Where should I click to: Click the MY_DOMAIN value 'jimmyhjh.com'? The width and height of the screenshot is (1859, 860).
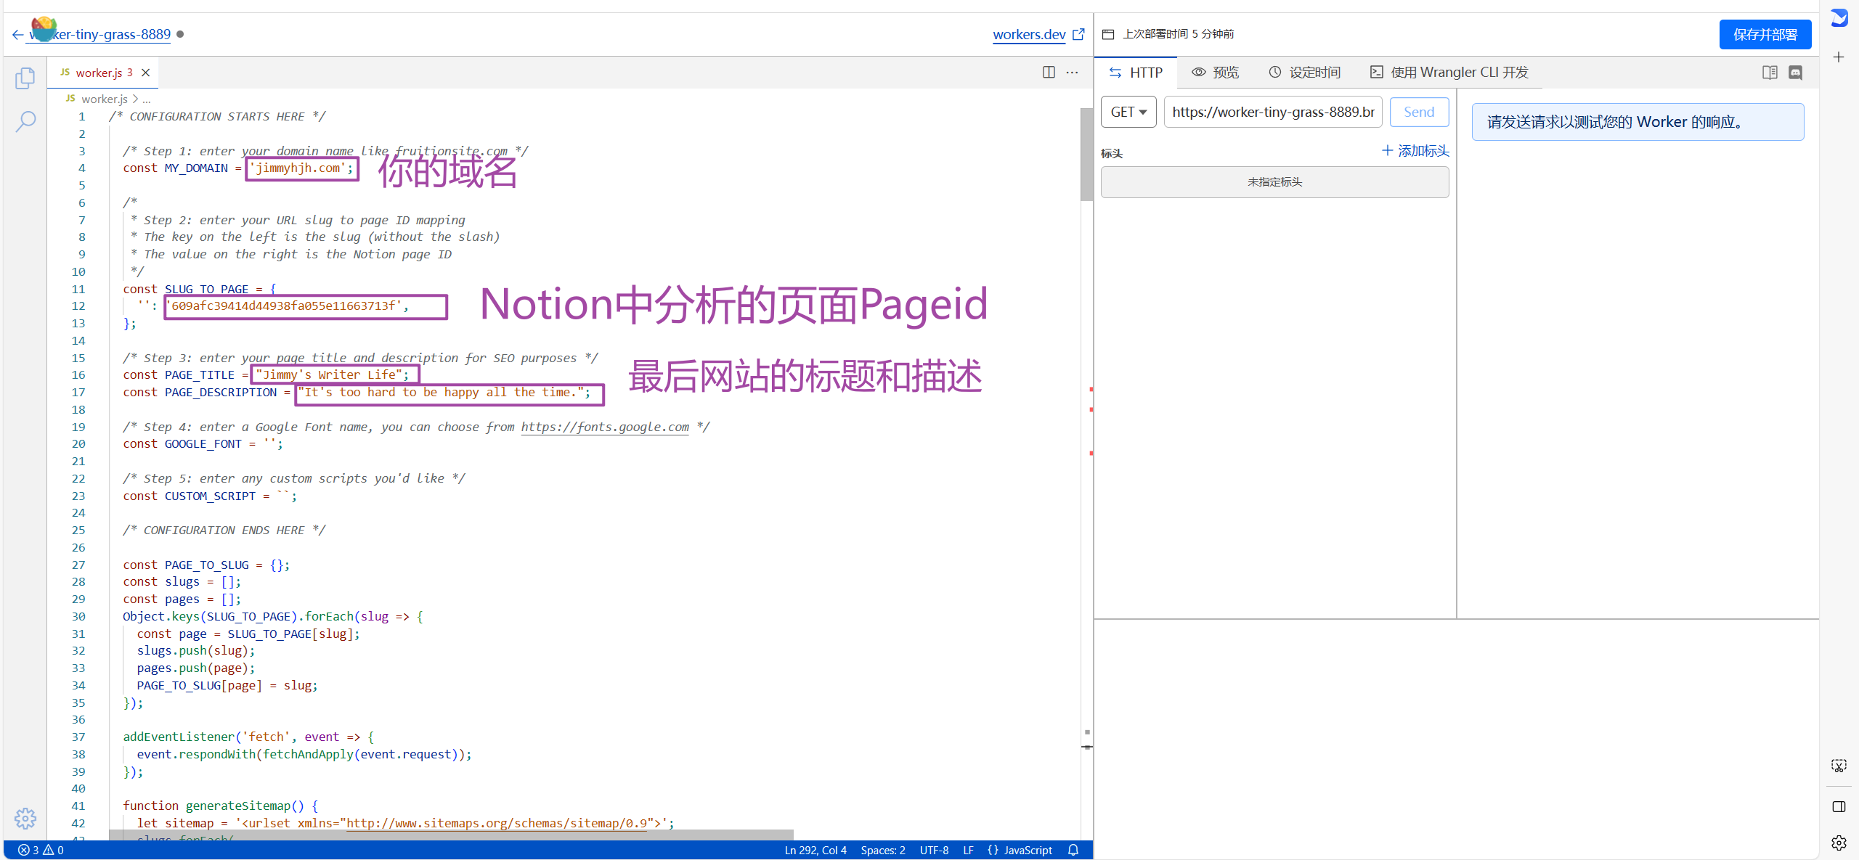[x=298, y=168]
